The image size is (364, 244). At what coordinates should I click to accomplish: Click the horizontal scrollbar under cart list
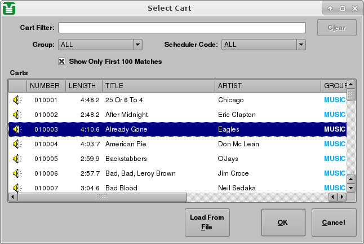point(101,197)
